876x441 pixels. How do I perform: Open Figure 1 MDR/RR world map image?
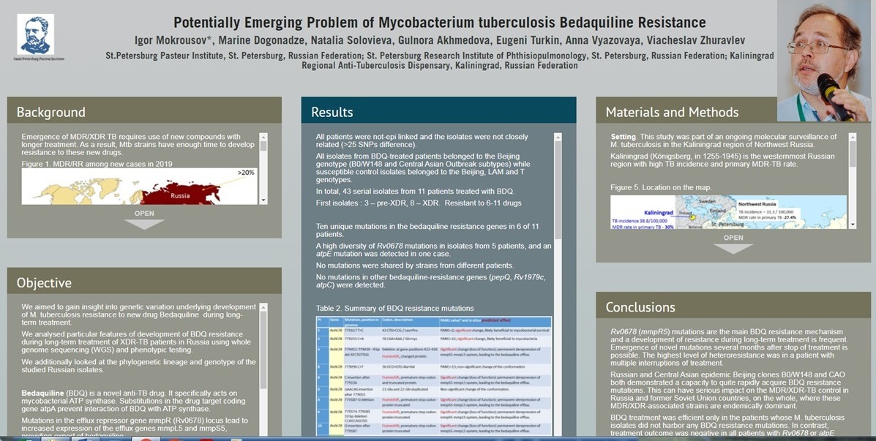[x=140, y=186]
